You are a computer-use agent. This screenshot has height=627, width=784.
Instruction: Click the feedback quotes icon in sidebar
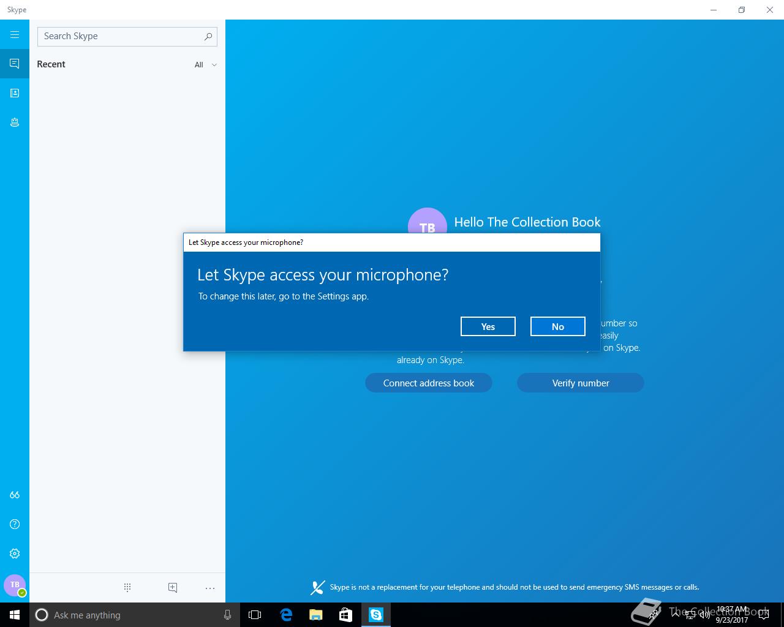click(15, 495)
